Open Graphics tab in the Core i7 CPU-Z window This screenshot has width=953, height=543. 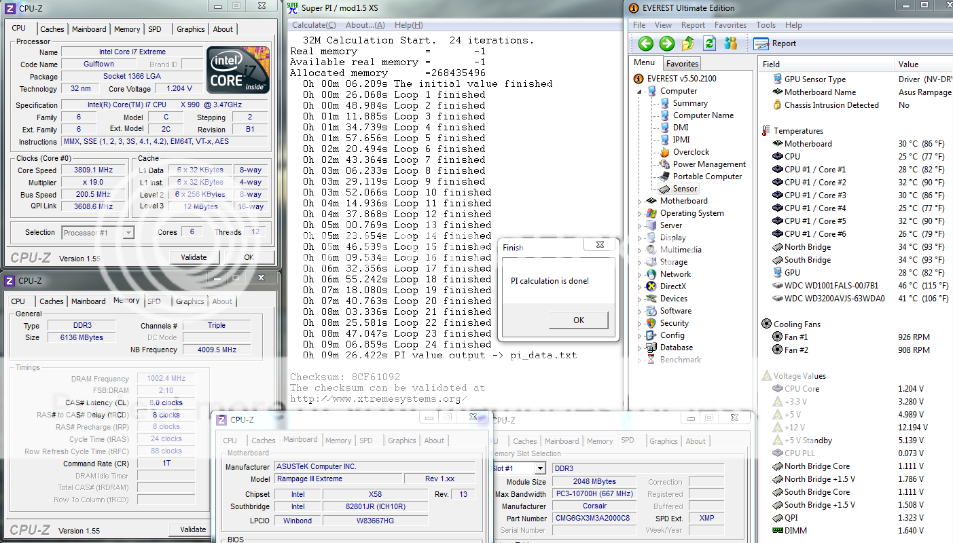tap(191, 29)
